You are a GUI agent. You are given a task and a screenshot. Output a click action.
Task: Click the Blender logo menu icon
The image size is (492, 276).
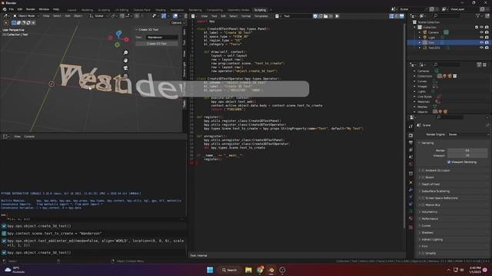pyautogui.click(x=5, y=9)
